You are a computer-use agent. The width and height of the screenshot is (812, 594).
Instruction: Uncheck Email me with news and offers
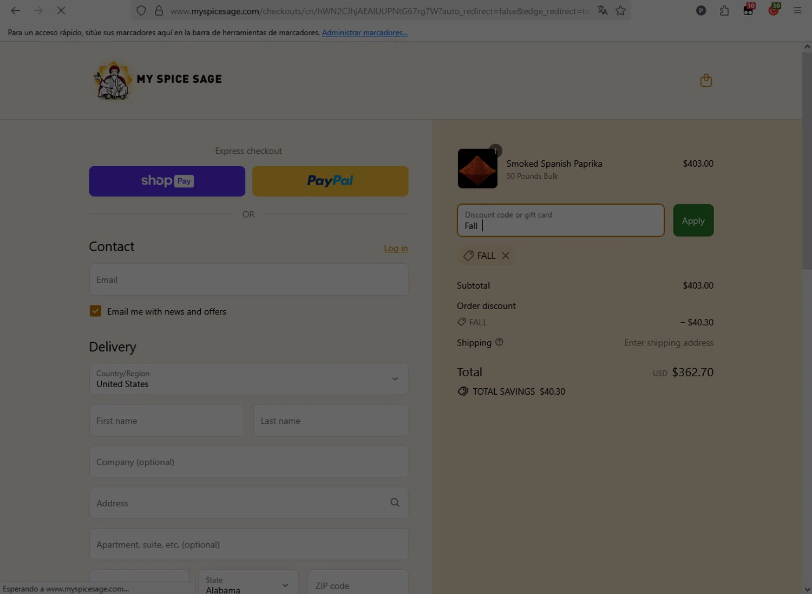[x=95, y=311]
